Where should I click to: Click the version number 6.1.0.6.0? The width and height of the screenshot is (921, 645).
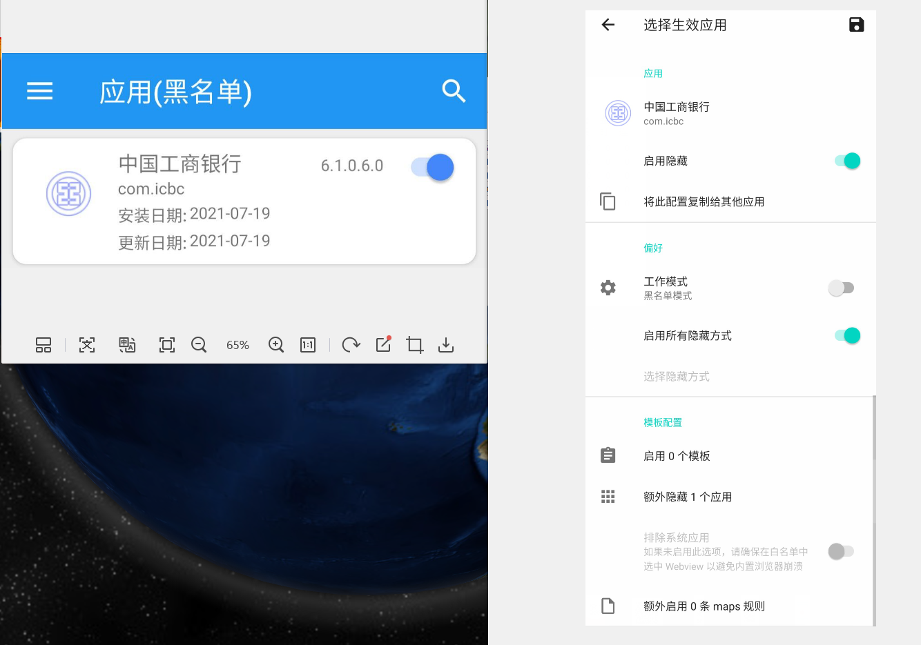click(x=352, y=166)
